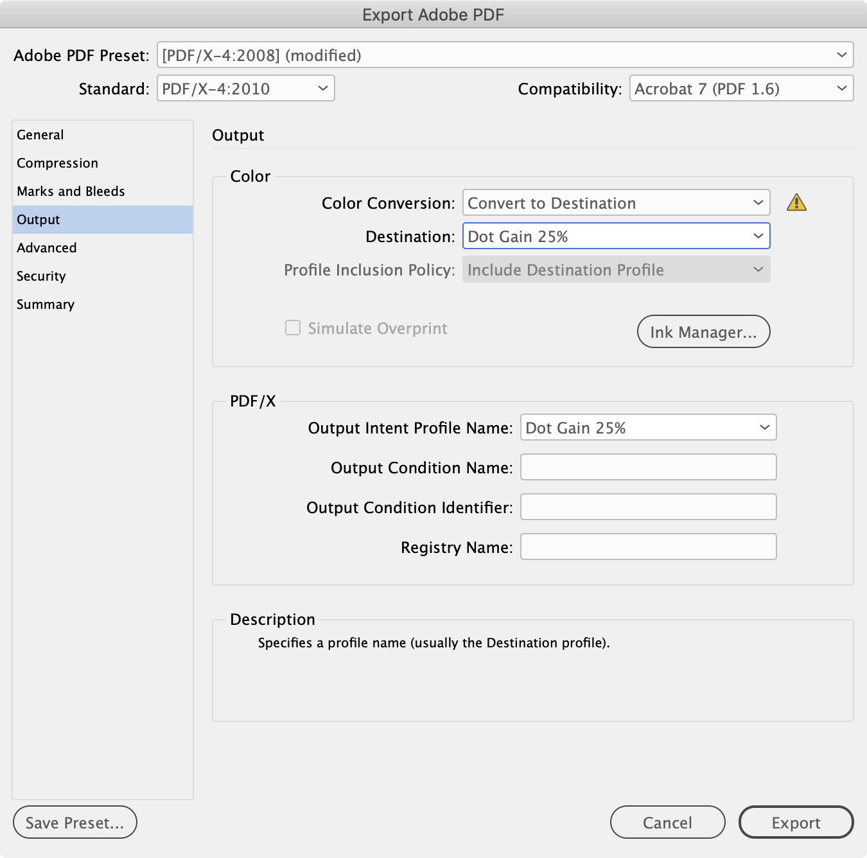Screen dimensions: 867x858
Task: Open the Ink Manager
Action: [703, 332]
